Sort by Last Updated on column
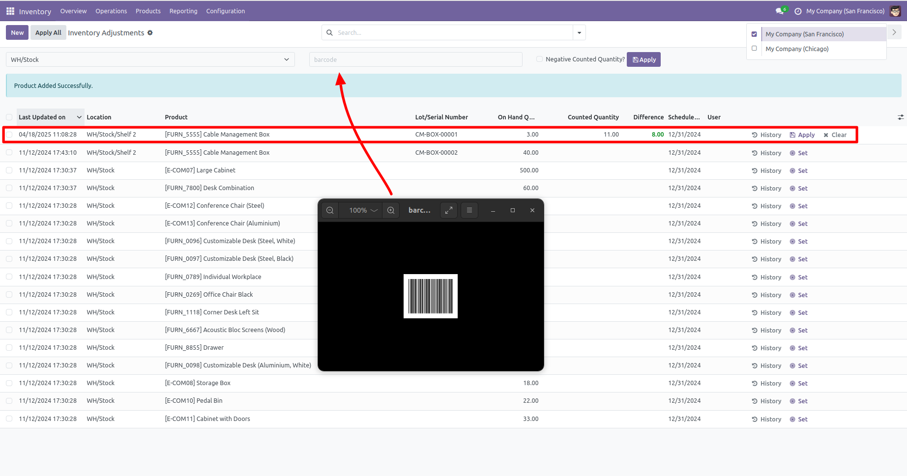Screen dimensions: 907x476 point(50,117)
